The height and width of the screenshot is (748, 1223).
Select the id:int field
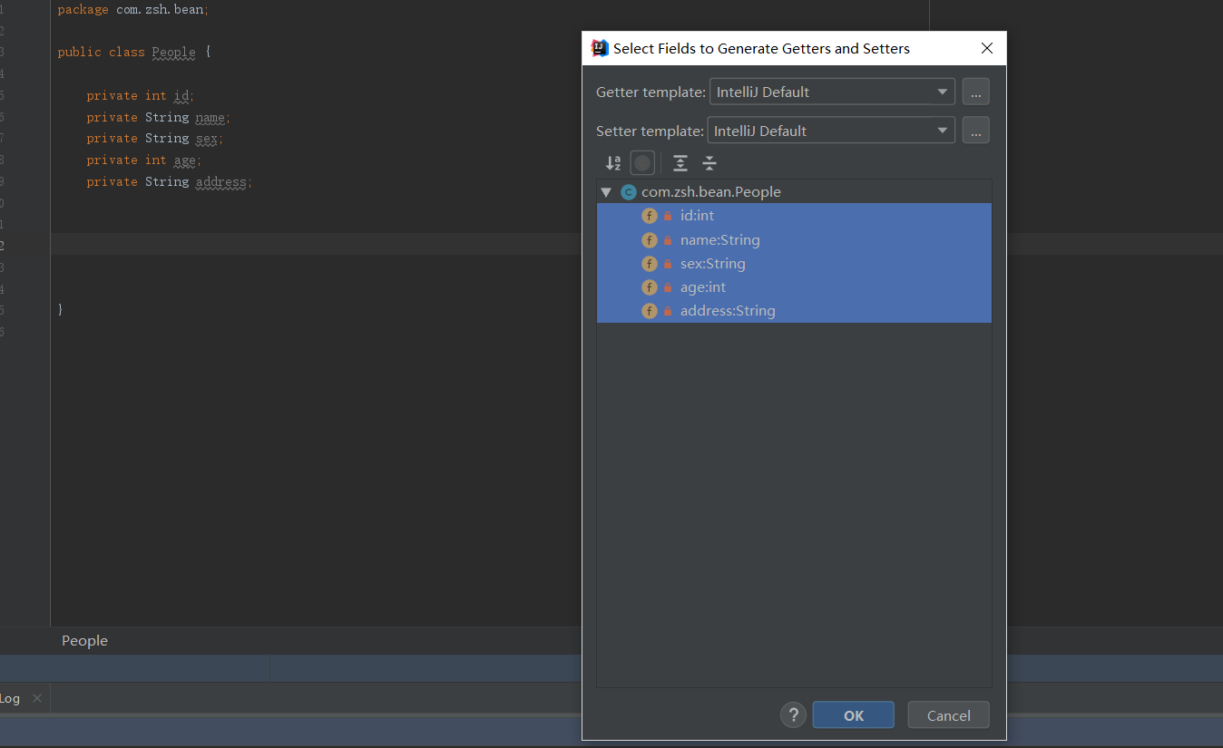pos(794,216)
